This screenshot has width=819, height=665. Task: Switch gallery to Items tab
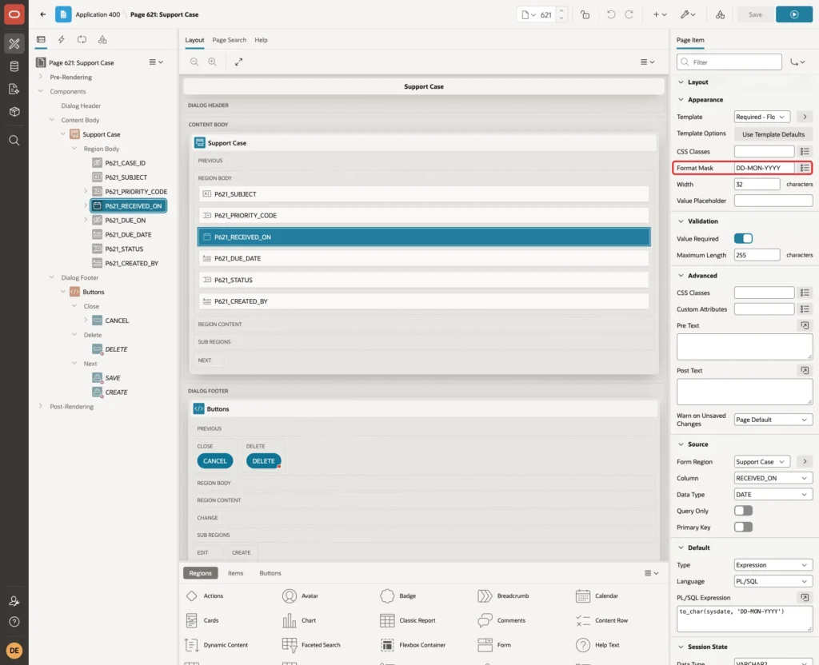(x=236, y=573)
